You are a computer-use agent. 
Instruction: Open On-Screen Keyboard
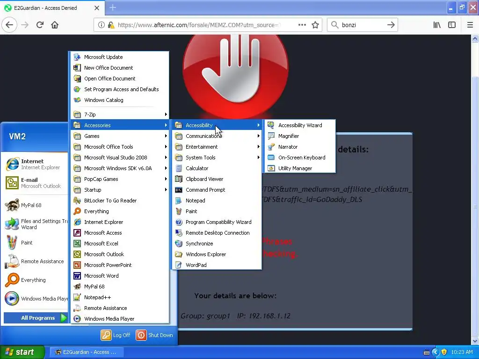(300, 158)
